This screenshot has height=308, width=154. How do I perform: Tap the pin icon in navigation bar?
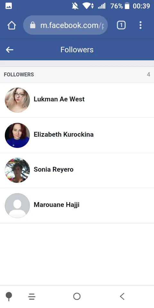pos(9,296)
